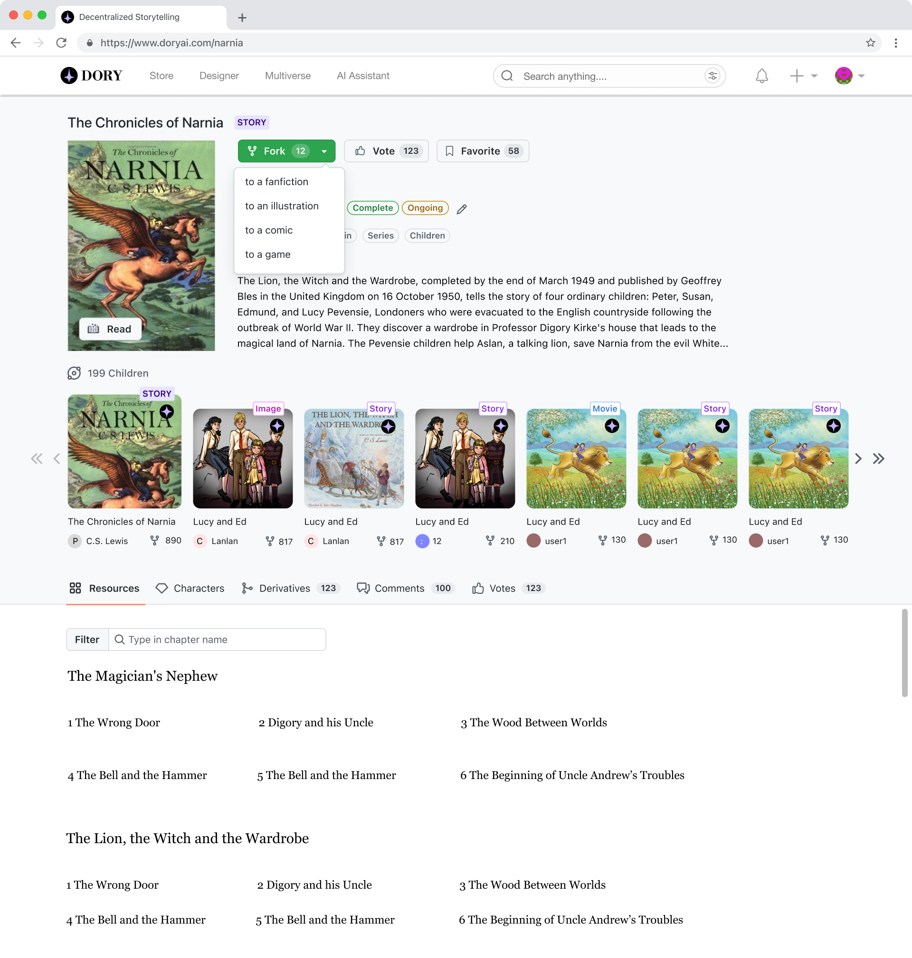The height and width of the screenshot is (958, 912).
Task: Choose fork to a fanfiction
Action: click(x=276, y=182)
